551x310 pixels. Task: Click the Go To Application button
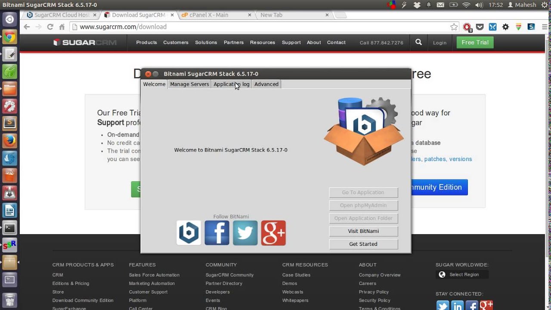click(x=363, y=192)
